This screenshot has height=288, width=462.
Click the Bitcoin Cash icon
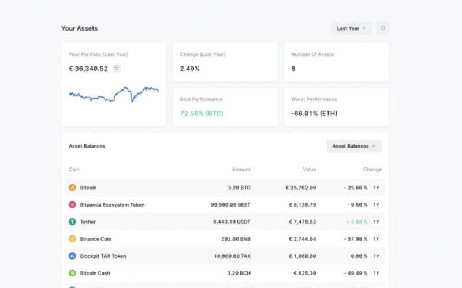coord(72,273)
